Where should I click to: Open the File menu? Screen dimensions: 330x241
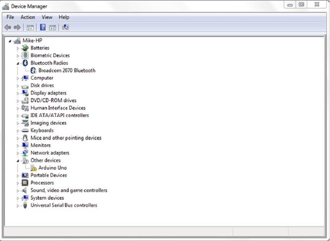point(10,17)
